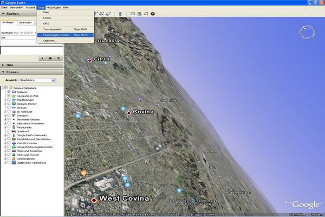Expand the Globales Denken tree node
Screen dimensions: 325x217
point(5,104)
